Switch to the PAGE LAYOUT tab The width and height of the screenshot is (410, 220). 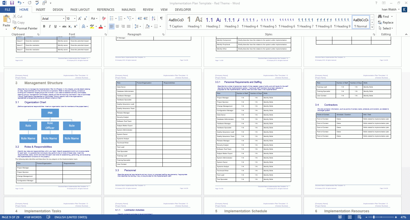coord(80,10)
